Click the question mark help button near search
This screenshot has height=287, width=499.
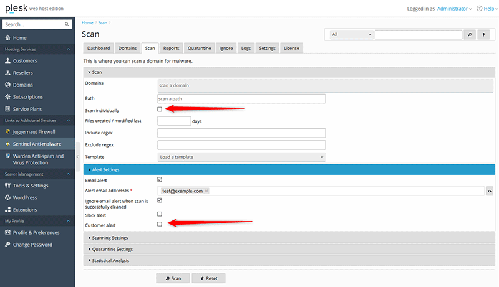click(483, 35)
